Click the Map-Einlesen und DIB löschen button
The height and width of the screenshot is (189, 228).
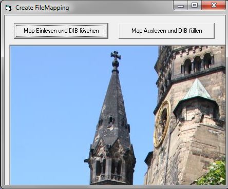click(x=61, y=31)
